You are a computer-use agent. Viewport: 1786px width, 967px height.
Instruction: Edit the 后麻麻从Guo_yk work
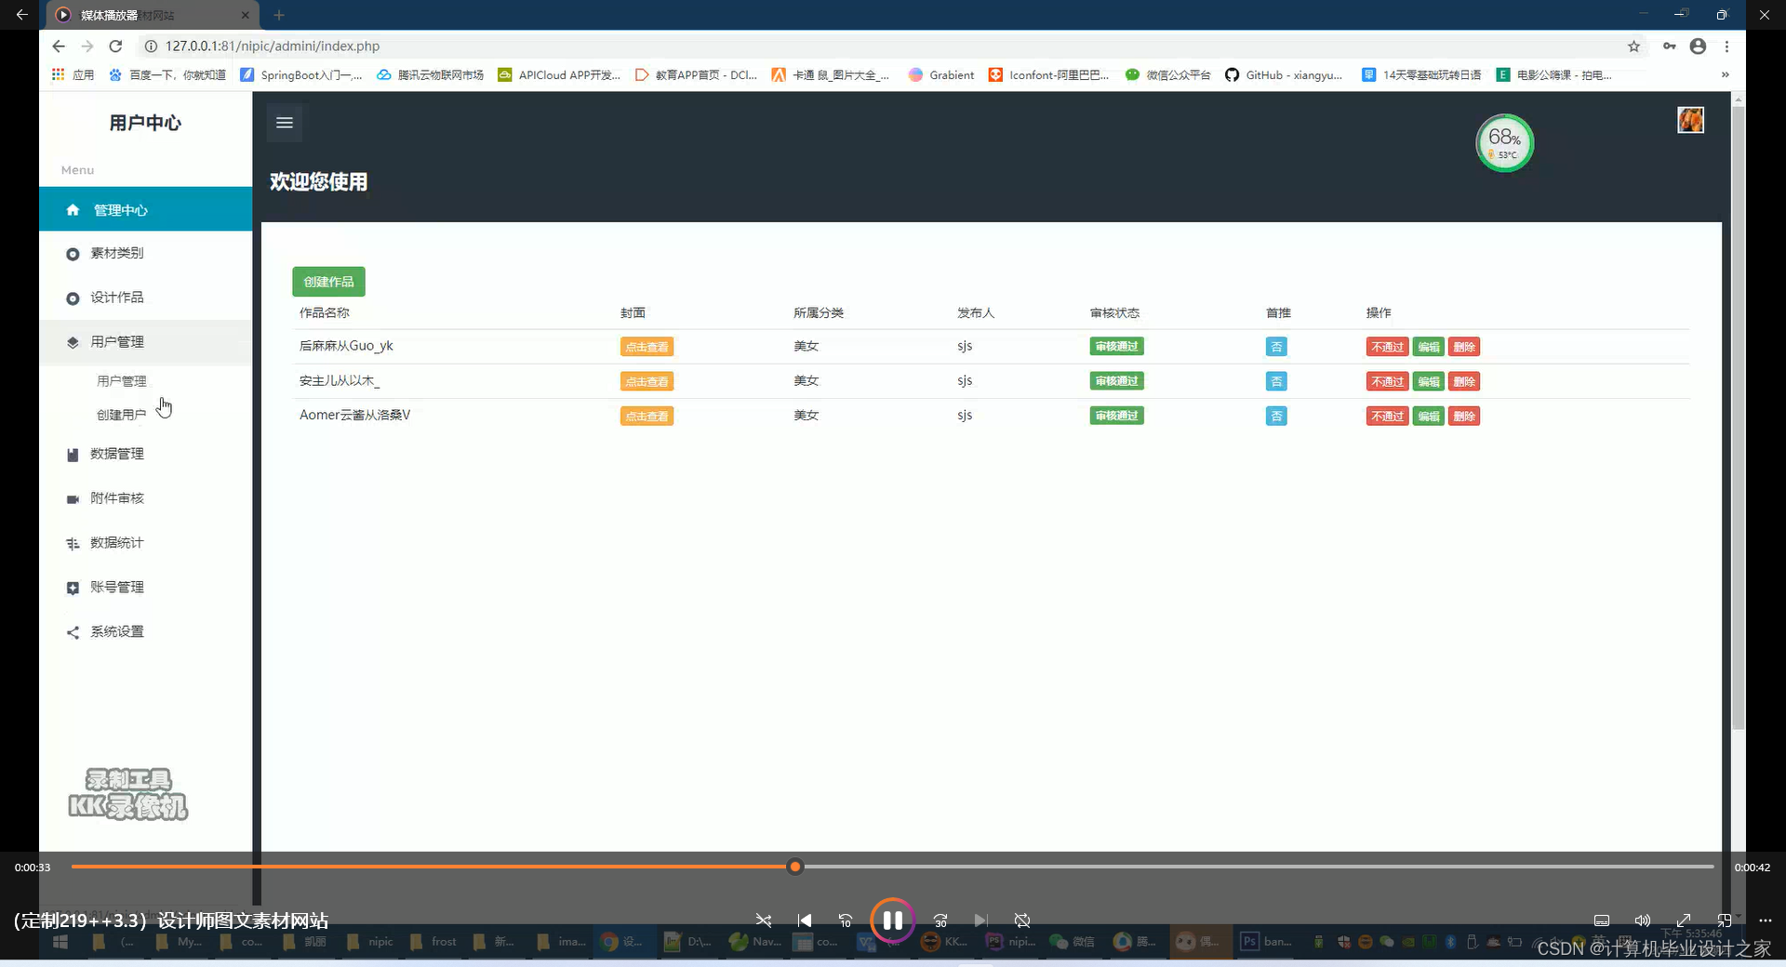[x=1428, y=347]
